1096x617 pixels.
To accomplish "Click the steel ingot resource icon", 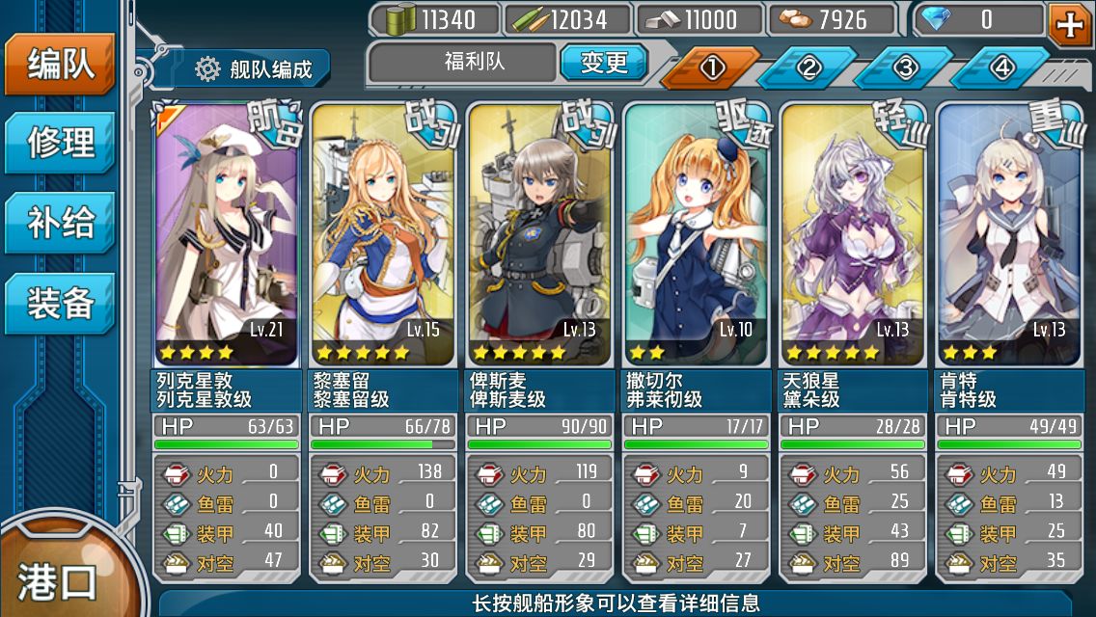I will [x=663, y=20].
